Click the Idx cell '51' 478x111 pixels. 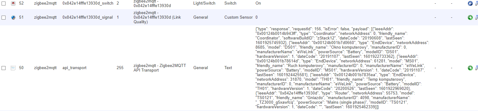tap(21, 17)
